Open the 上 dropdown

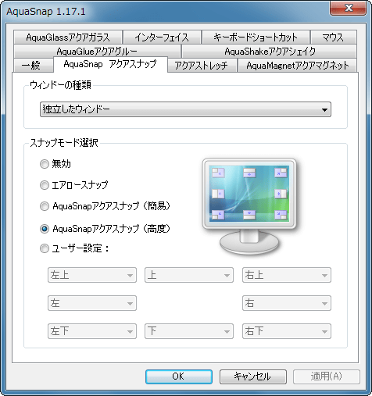click(x=189, y=275)
